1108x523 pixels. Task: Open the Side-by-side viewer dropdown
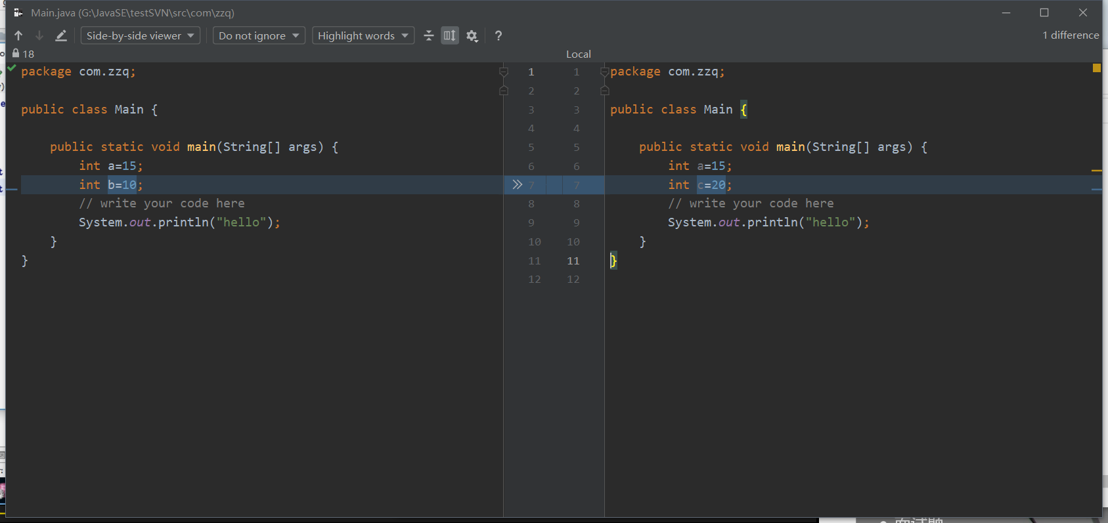141,35
